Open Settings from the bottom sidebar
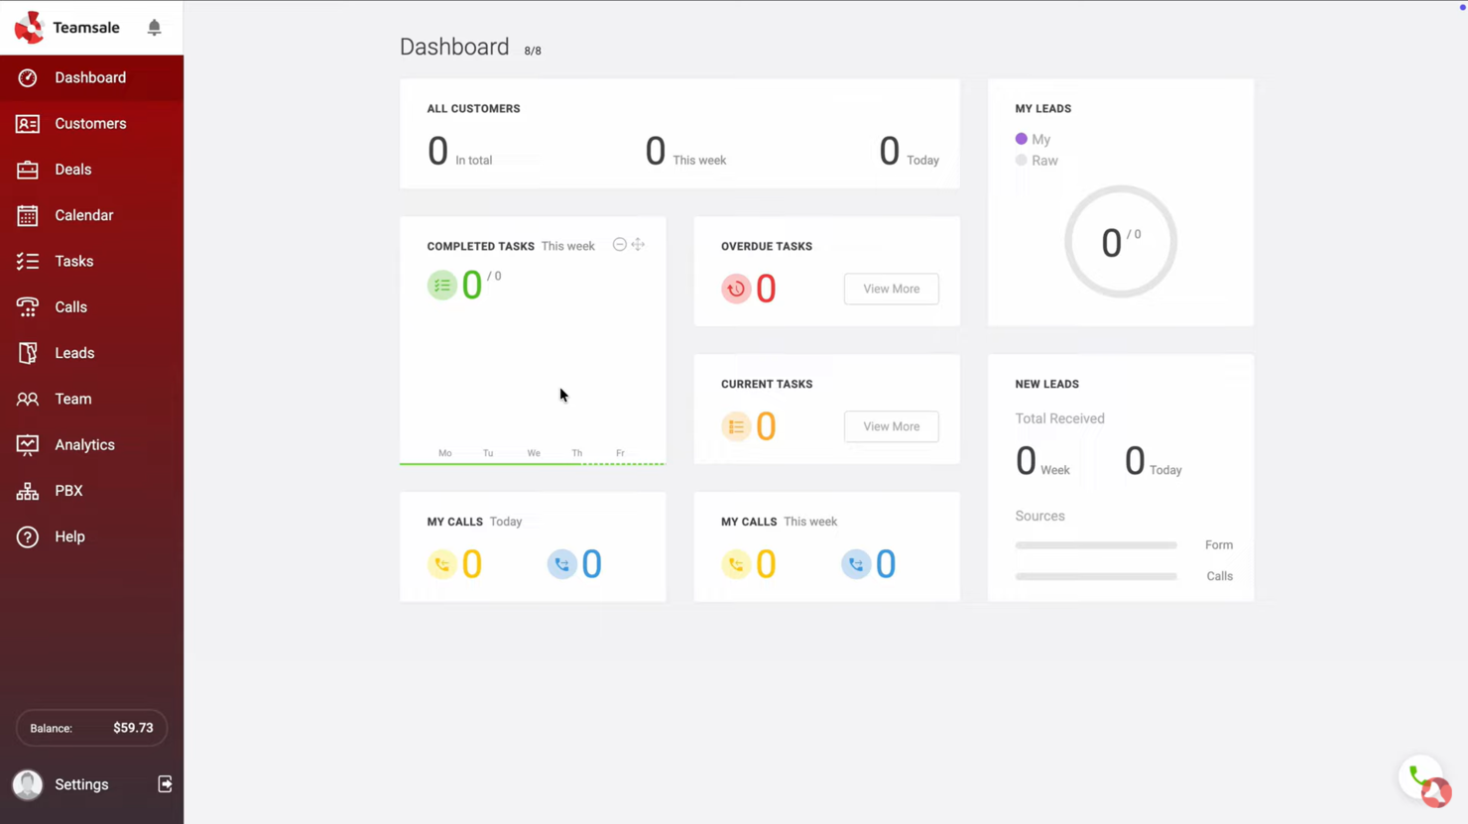 [81, 783]
